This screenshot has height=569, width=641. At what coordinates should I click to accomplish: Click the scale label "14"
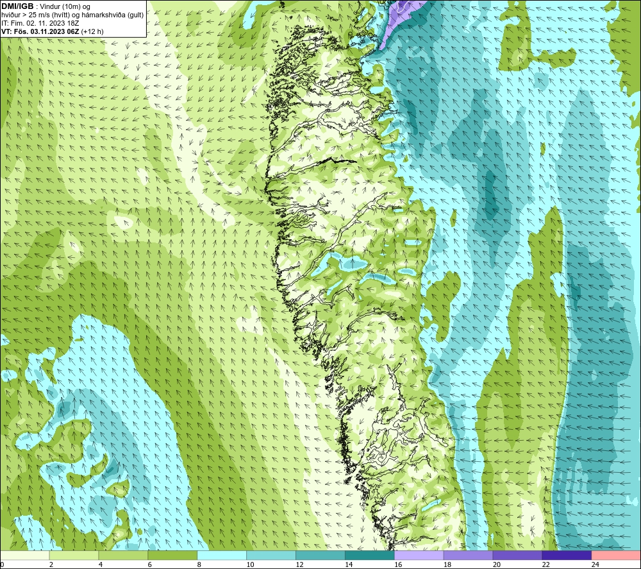point(349,565)
